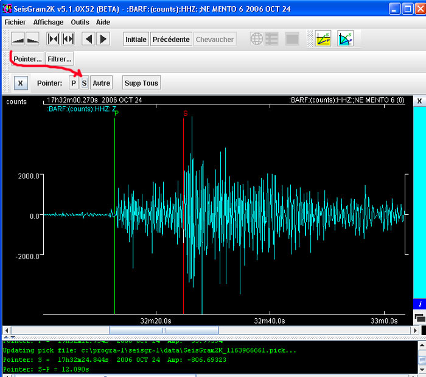Close the pick panel with X button

pos(20,83)
